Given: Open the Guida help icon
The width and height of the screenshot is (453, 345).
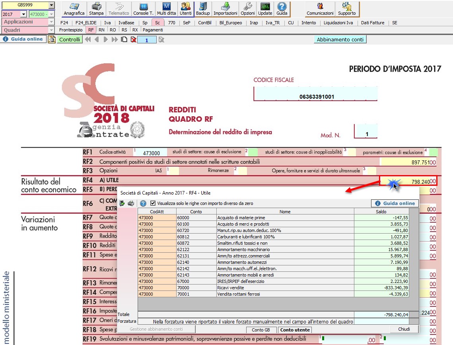Looking at the screenshot, I should (282, 9).
